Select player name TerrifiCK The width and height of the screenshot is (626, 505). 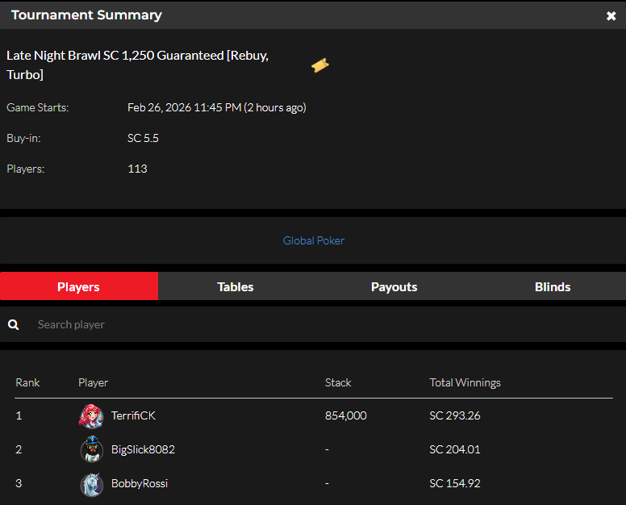pos(133,415)
